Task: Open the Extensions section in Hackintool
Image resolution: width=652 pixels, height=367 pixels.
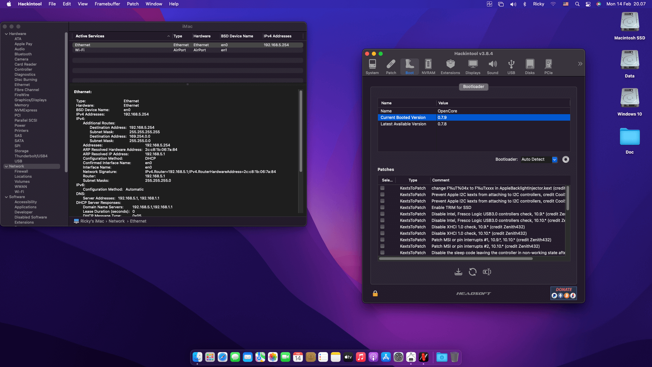Action: point(450,67)
